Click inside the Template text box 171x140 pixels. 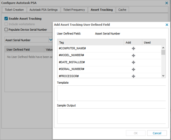[111, 93]
